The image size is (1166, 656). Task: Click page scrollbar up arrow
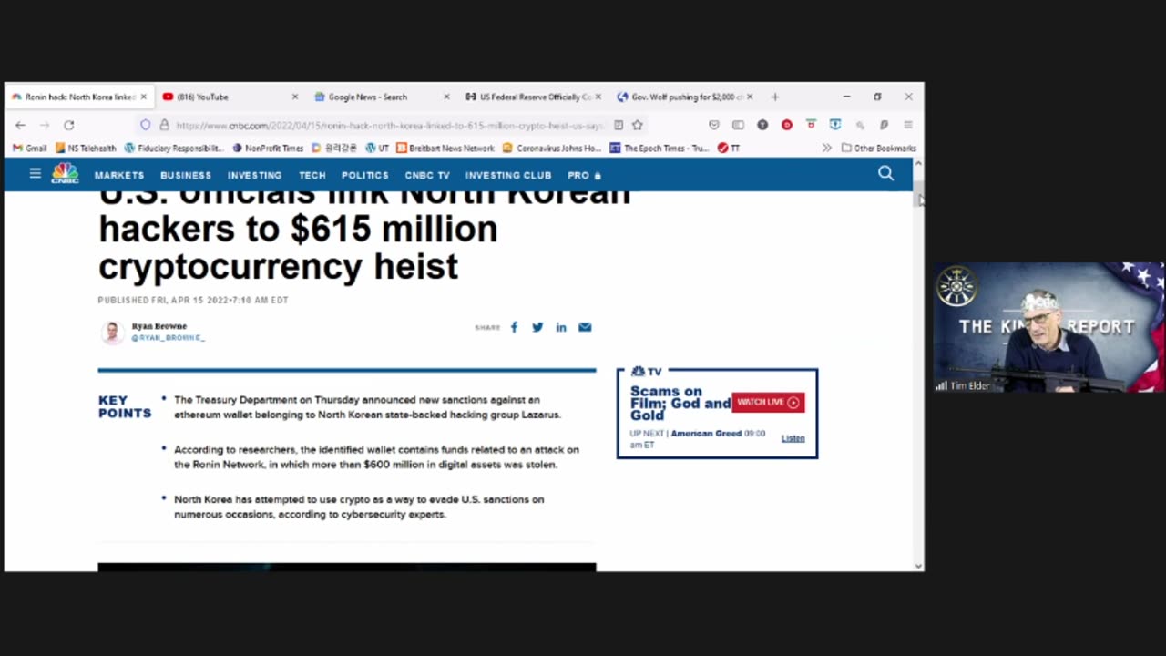[917, 164]
